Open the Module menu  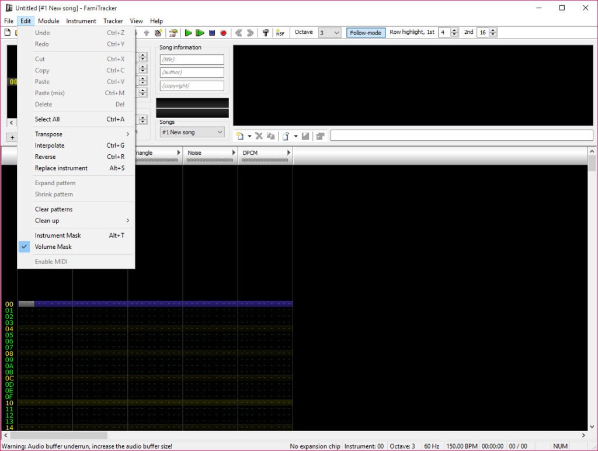[x=48, y=21]
